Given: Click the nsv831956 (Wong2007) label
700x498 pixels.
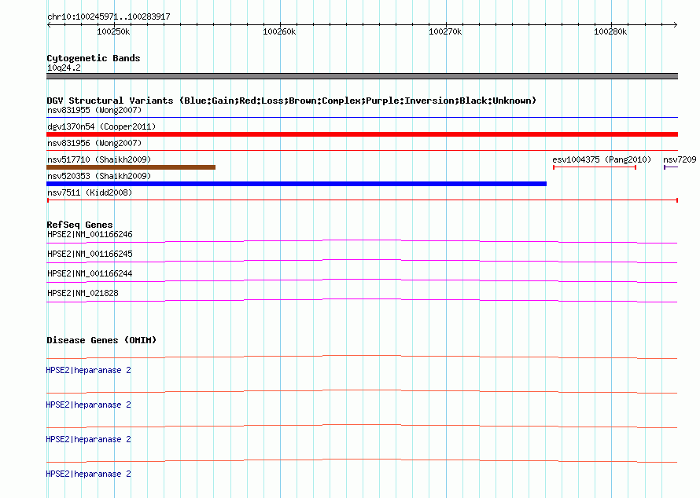Looking at the screenshot, I should pos(94,143).
